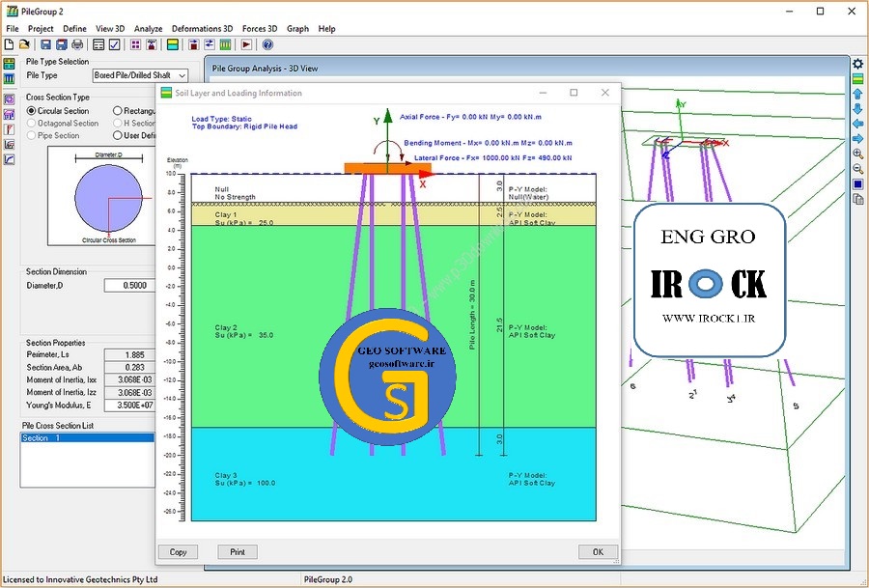Open the Analyze menu
Image resolution: width=869 pixels, height=588 pixels.
coord(148,29)
